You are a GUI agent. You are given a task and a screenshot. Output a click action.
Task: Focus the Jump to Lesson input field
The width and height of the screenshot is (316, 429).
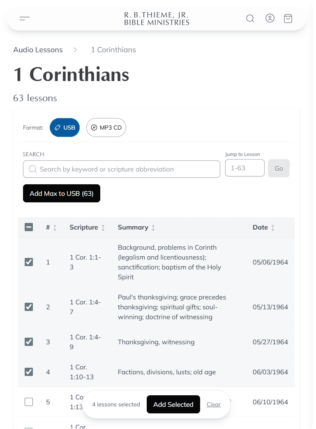pos(244,168)
